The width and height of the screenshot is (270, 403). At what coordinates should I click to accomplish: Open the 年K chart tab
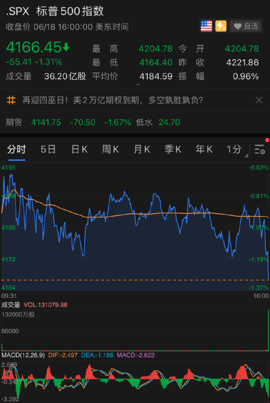pos(204,149)
